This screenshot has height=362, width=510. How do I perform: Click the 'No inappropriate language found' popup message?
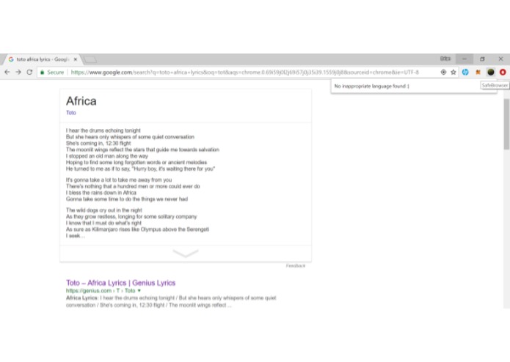[372, 86]
